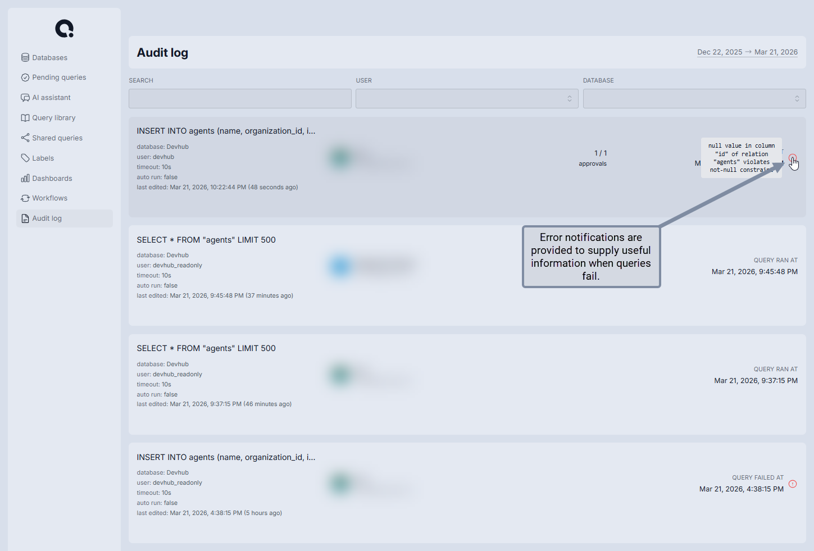Screen dimensions: 814x551
Task: Click the Mar 21, 2026, 4:38:15 PM failure timestamp on the right
Action: point(742,489)
